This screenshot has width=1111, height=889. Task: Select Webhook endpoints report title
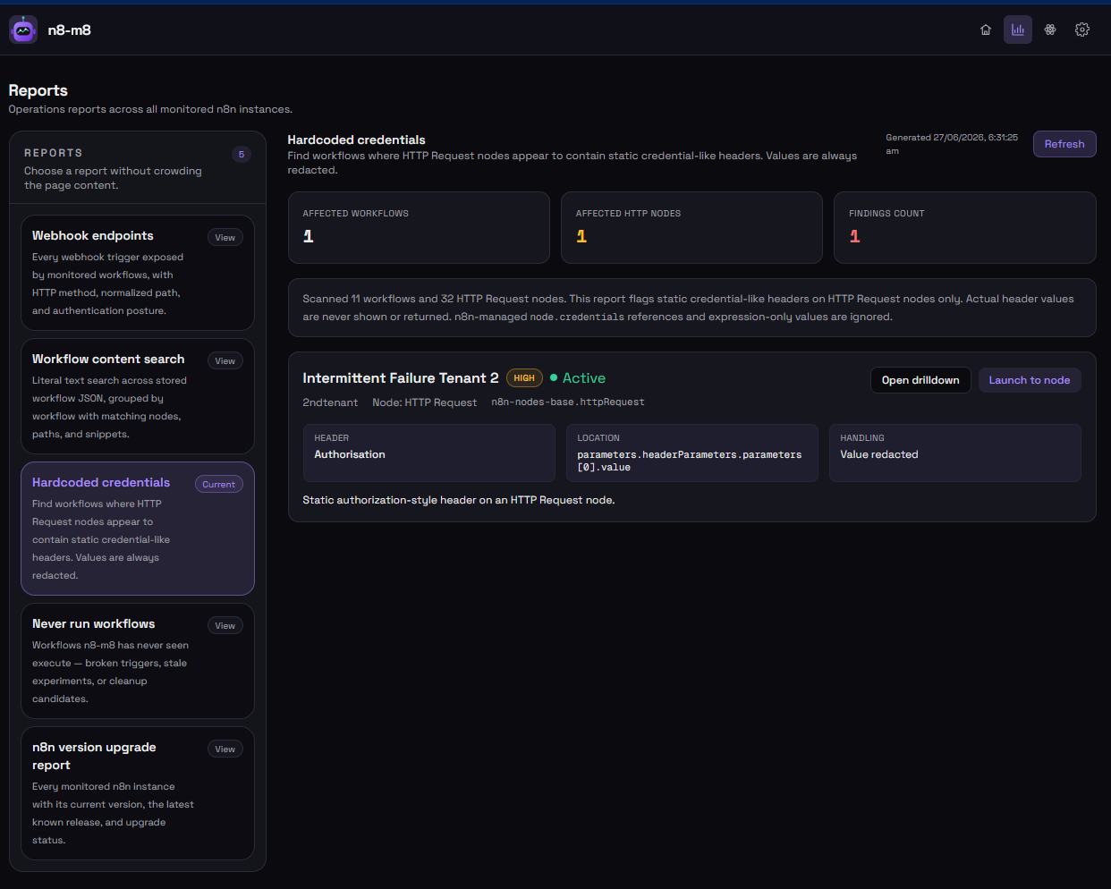93,235
